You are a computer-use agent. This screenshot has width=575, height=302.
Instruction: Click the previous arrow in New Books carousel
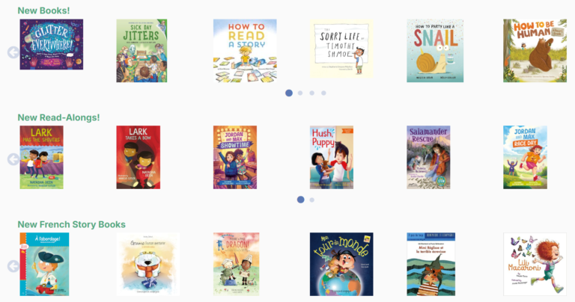point(13,52)
